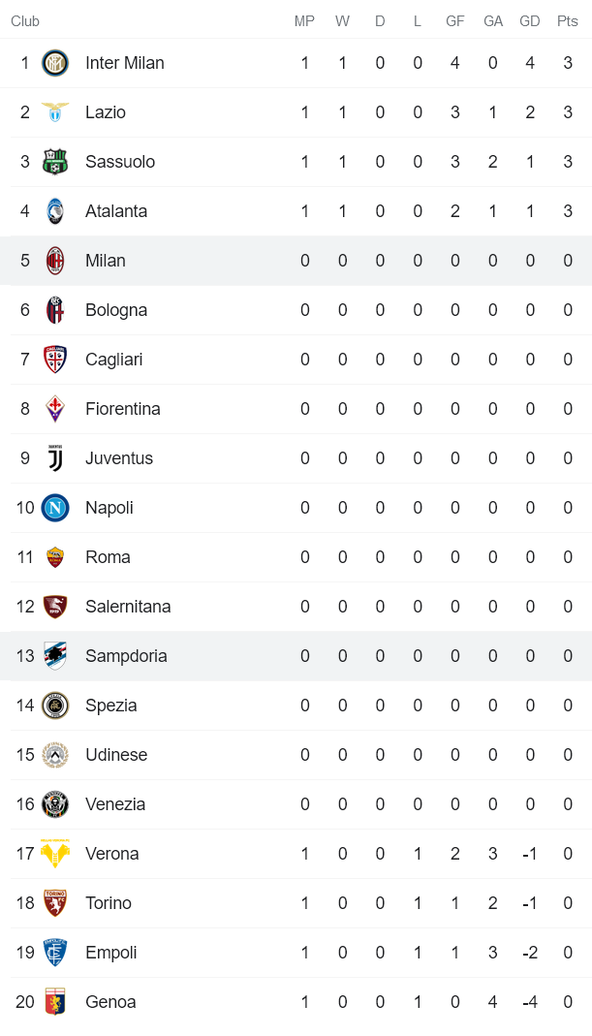Click the Roma club crest
This screenshot has height=1036, width=592.
55,556
